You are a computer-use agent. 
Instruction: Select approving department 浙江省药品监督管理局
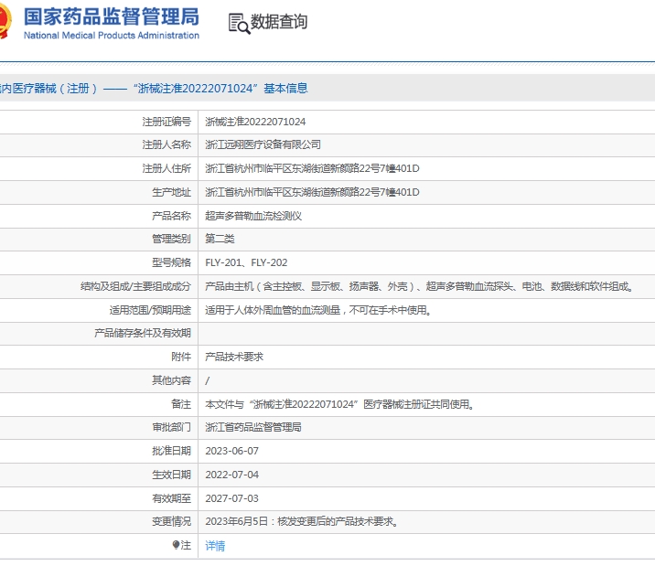[x=253, y=427]
